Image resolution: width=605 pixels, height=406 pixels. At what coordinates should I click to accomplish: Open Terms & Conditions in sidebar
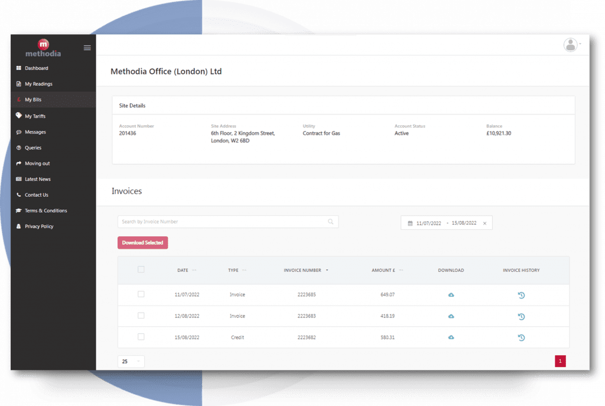tap(19, 210)
